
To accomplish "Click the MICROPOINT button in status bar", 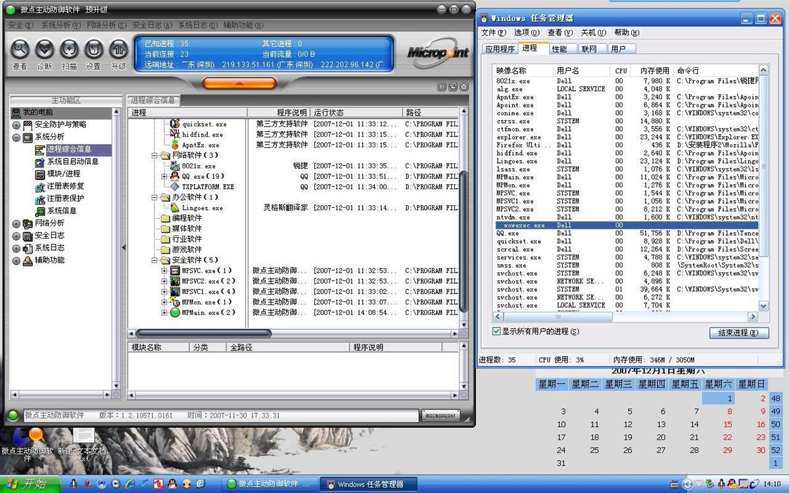I will click(x=441, y=415).
